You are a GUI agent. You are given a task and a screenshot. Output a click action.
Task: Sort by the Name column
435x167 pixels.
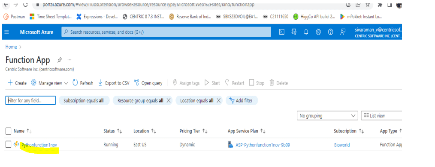[23, 131]
